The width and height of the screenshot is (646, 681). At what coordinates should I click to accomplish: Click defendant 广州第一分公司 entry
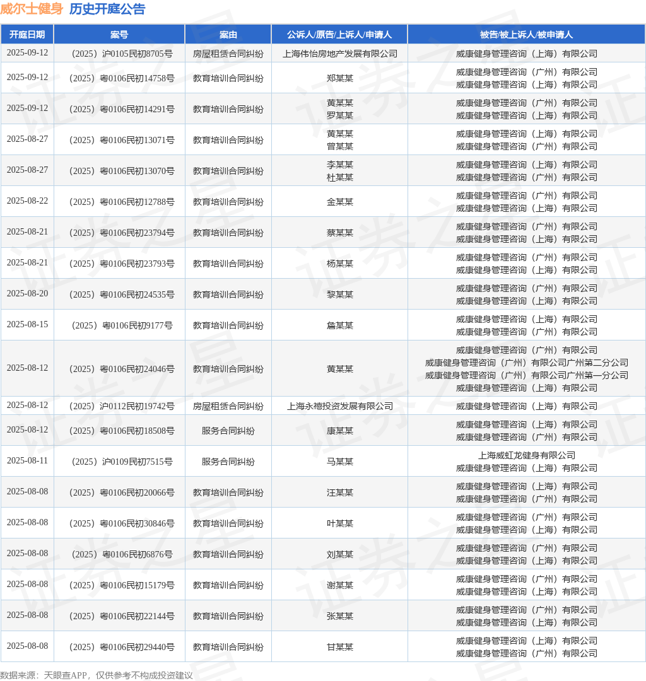527,375
